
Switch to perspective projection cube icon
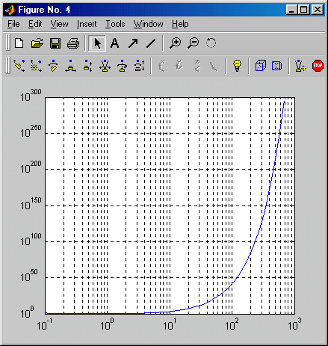(276, 66)
